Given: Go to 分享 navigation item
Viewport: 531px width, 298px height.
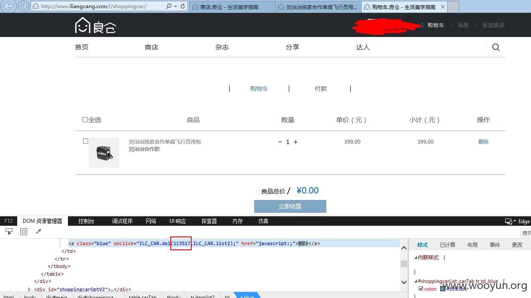Looking at the screenshot, I should coord(292,47).
